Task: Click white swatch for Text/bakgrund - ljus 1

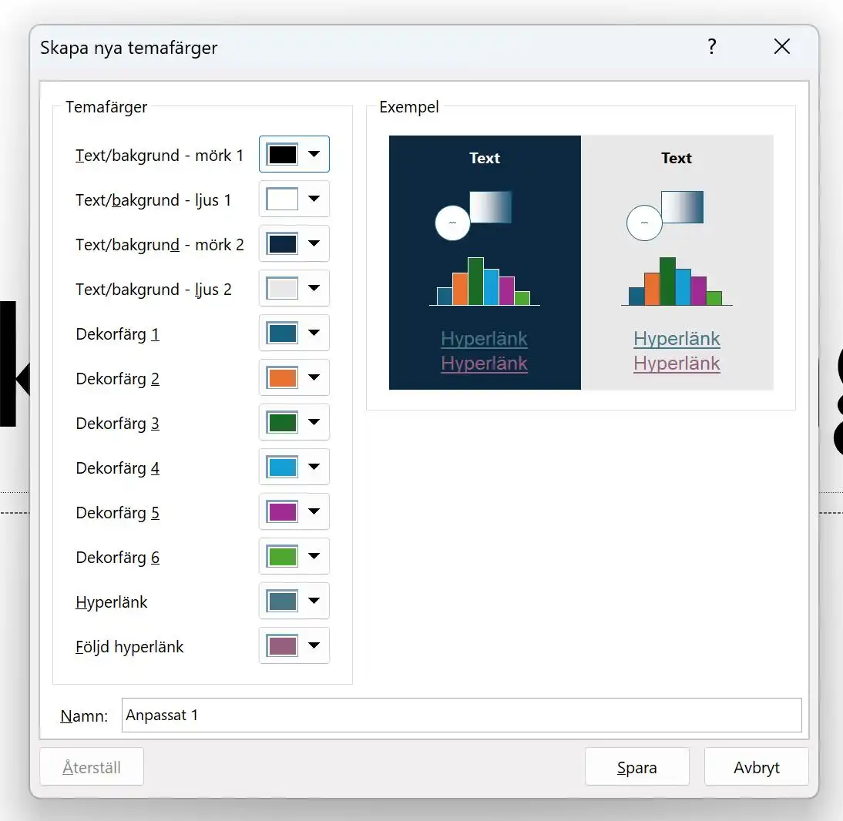Action: pyautogui.click(x=282, y=199)
